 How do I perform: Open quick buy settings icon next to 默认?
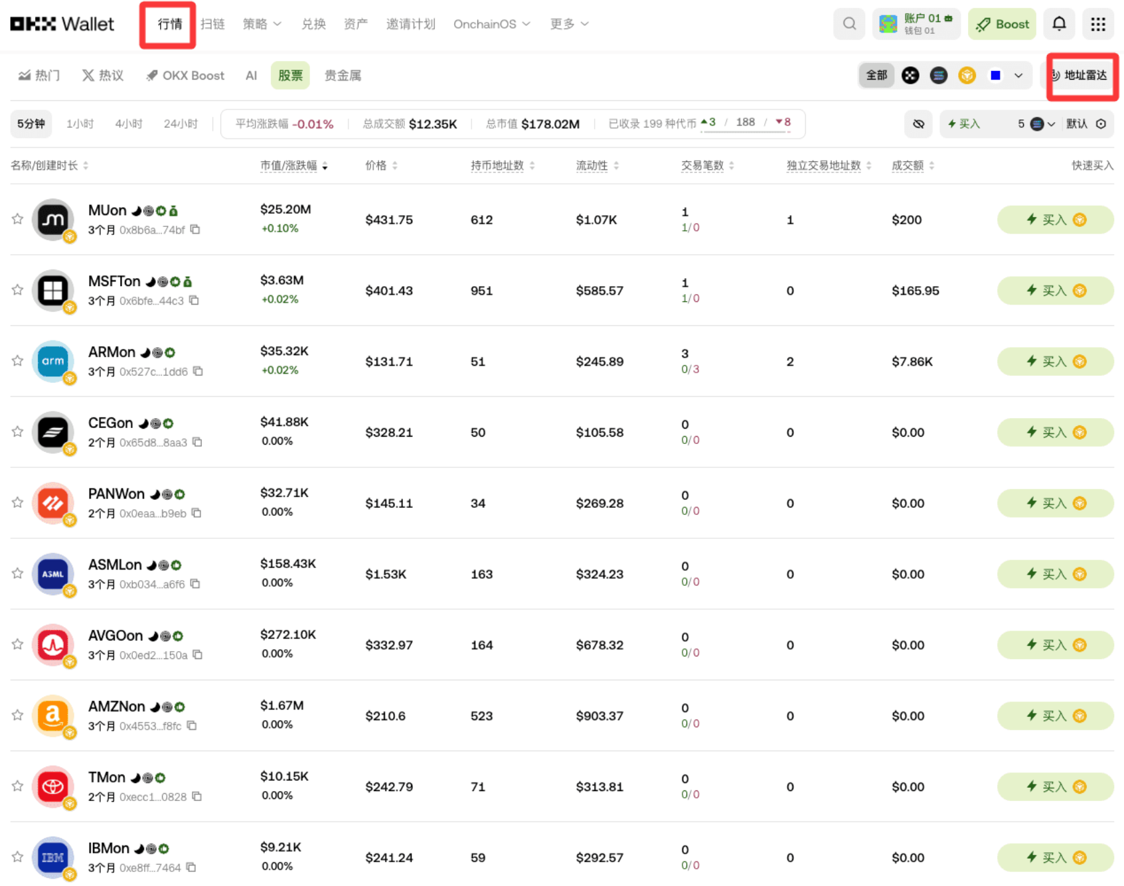point(1101,124)
